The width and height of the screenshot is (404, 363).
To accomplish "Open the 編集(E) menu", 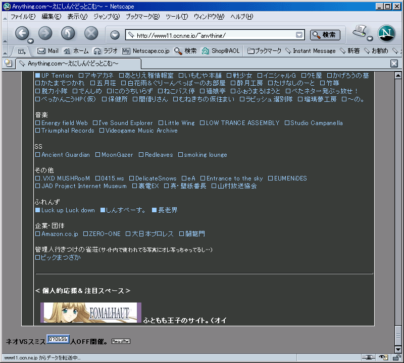I will pos(52,17).
